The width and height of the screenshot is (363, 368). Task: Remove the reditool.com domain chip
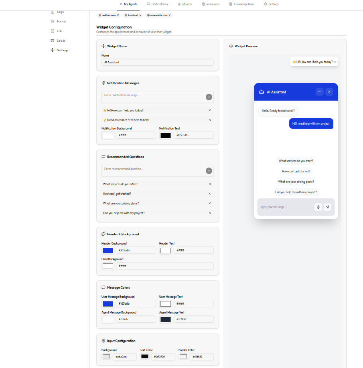(x=118, y=15)
